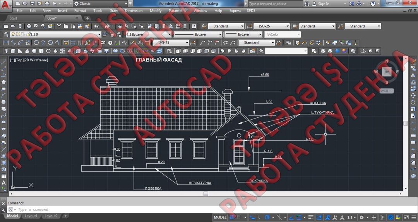Select the Pan hand tool
The width and height of the screenshot is (418, 222).
(120, 26)
